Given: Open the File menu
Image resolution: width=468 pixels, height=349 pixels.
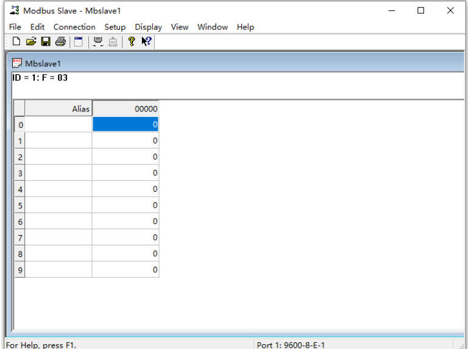Looking at the screenshot, I should (15, 27).
